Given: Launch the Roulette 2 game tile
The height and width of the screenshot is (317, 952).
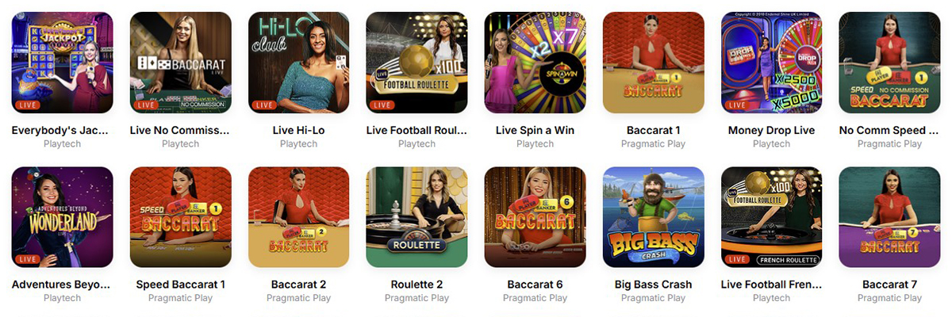Looking at the screenshot, I should click(x=416, y=217).
